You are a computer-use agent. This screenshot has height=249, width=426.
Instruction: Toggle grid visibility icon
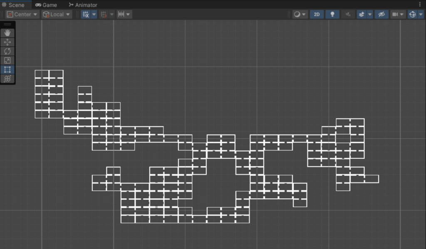[86, 15]
